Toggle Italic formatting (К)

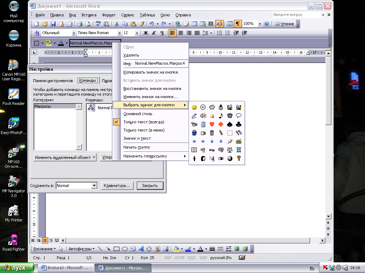(154, 33)
